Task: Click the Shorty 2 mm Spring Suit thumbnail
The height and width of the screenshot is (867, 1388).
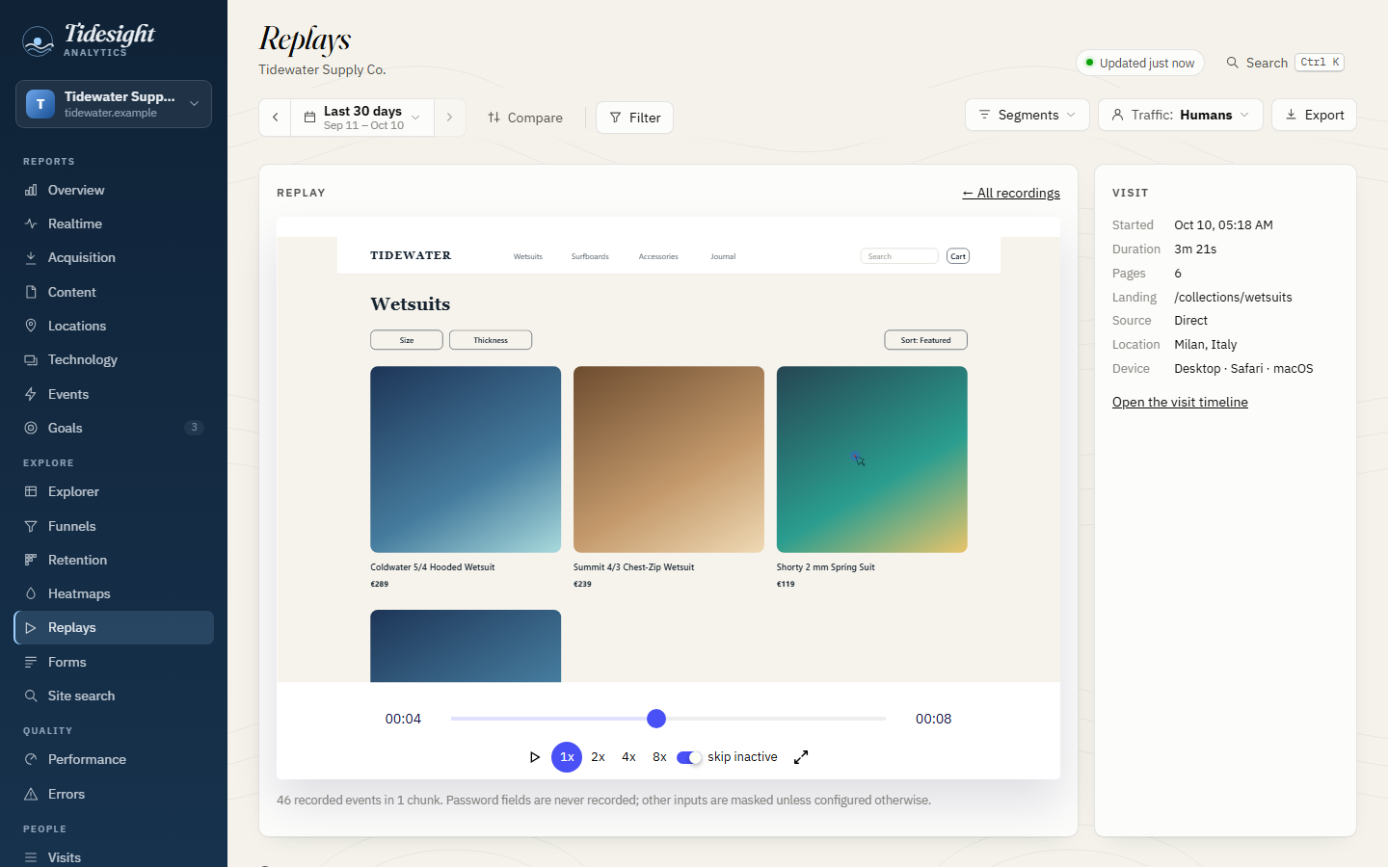Action: click(872, 460)
